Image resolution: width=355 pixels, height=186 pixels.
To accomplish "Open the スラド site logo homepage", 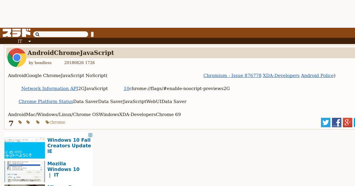I will [17, 33].
